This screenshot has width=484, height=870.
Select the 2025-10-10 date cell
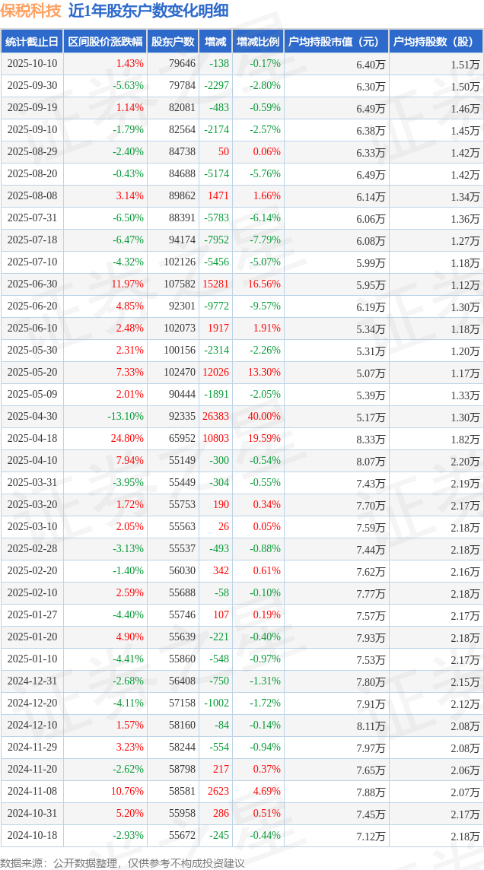tap(32, 64)
